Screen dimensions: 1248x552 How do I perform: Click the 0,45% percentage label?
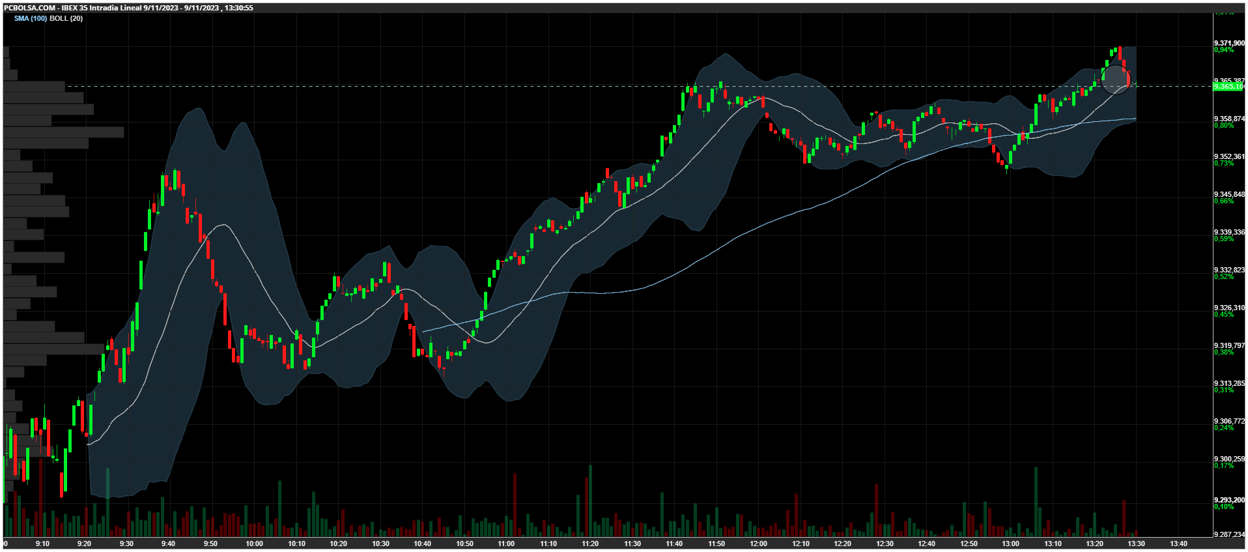click(1224, 314)
